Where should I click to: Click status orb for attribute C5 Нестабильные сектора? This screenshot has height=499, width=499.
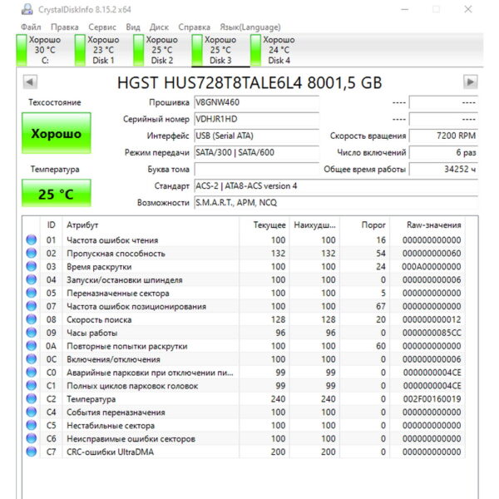(x=32, y=425)
